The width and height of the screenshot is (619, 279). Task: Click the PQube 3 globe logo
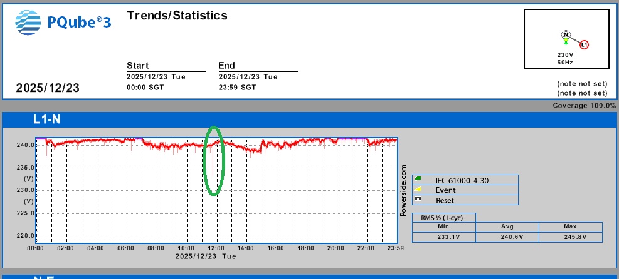28,23
